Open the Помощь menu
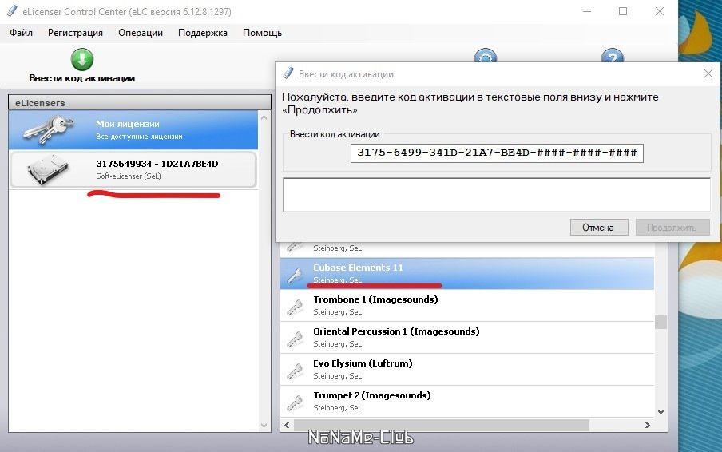 (x=262, y=33)
